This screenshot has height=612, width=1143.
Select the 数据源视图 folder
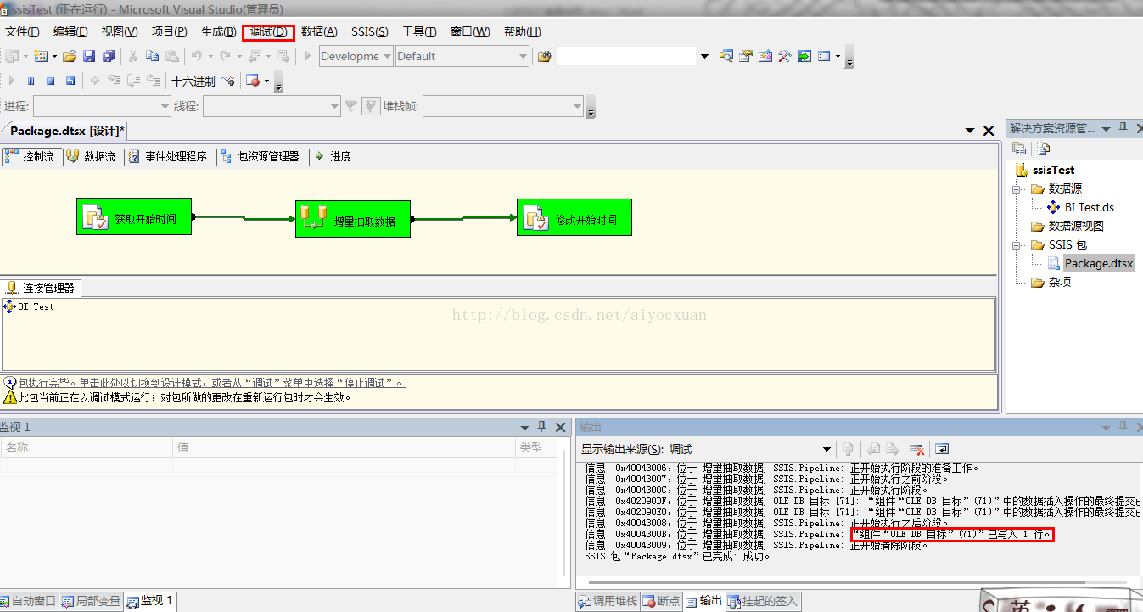pos(1076,226)
